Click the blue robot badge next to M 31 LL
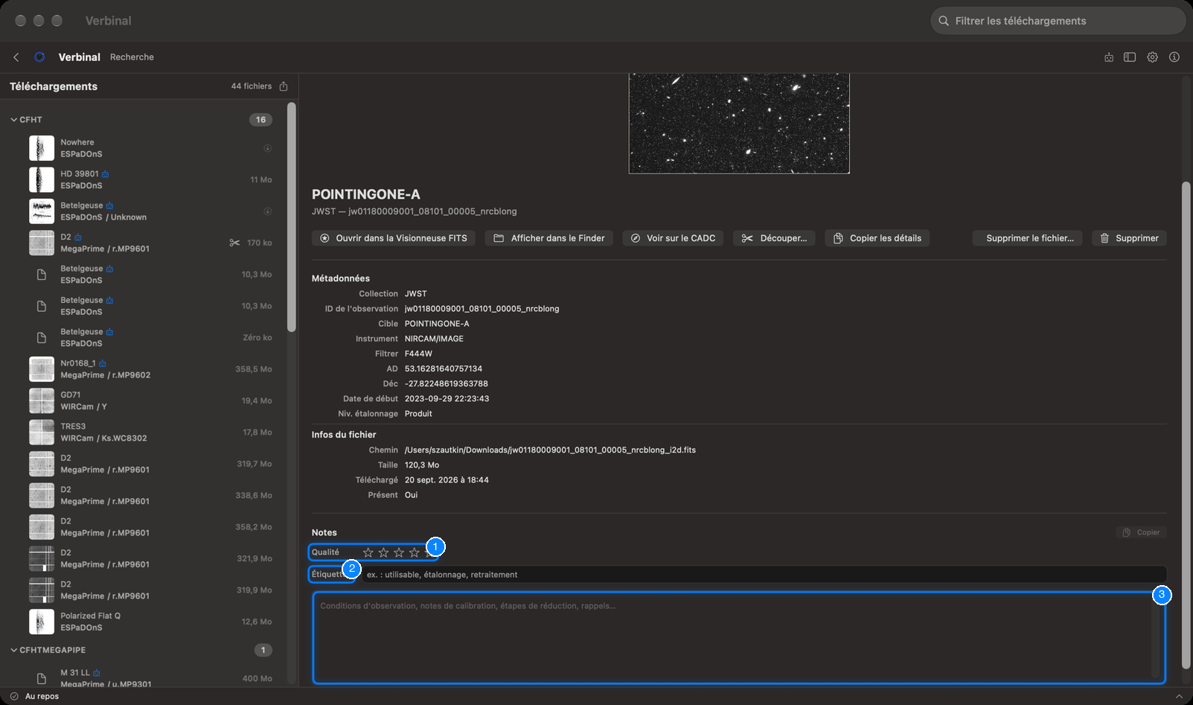 [97, 672]
